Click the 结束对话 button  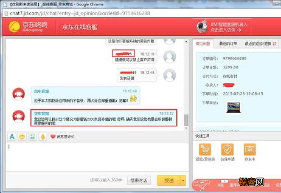click(139, 180)
